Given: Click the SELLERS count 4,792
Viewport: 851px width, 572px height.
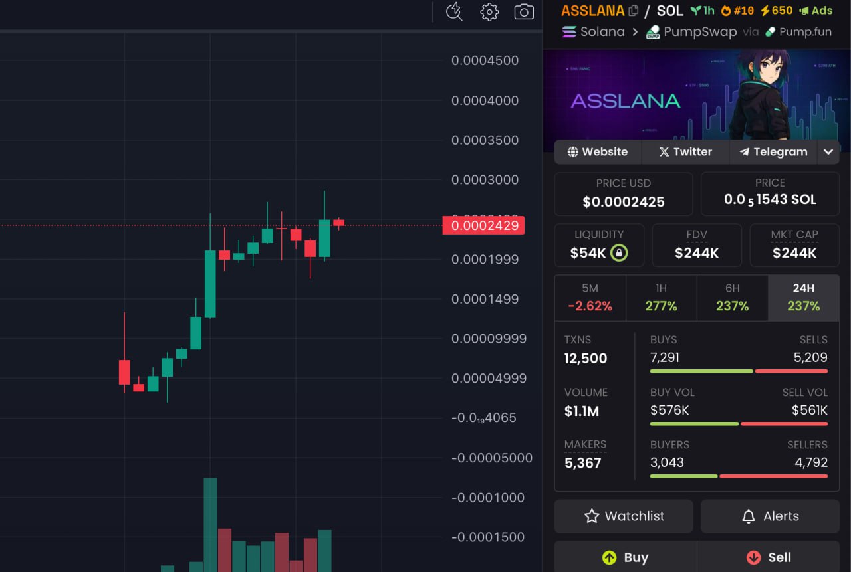Looking at the screenshot, I should pyautogui.click(x=812, y=462).
